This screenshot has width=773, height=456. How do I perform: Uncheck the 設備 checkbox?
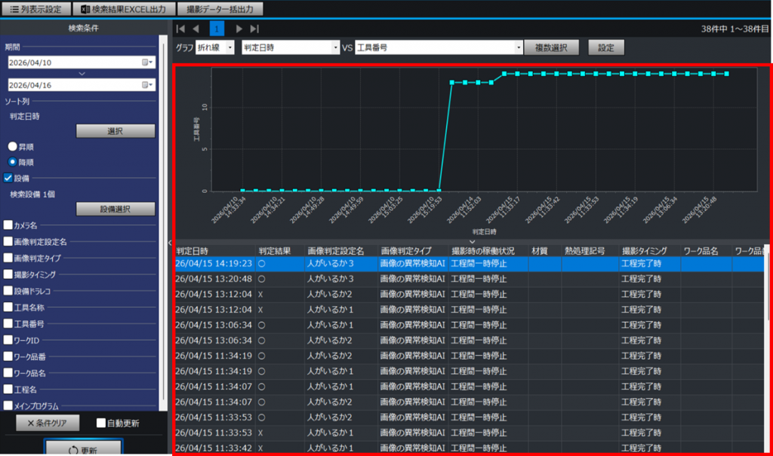8,179
